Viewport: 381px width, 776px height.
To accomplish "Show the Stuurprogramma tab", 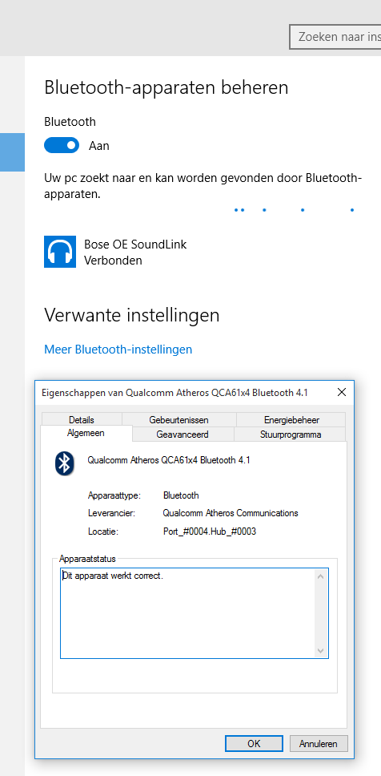I will [291, 434].
